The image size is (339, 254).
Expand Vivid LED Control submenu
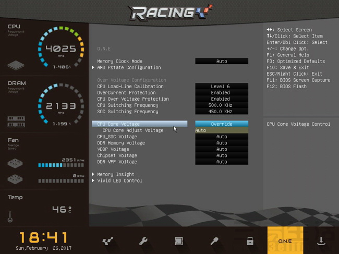click(119, 180)
